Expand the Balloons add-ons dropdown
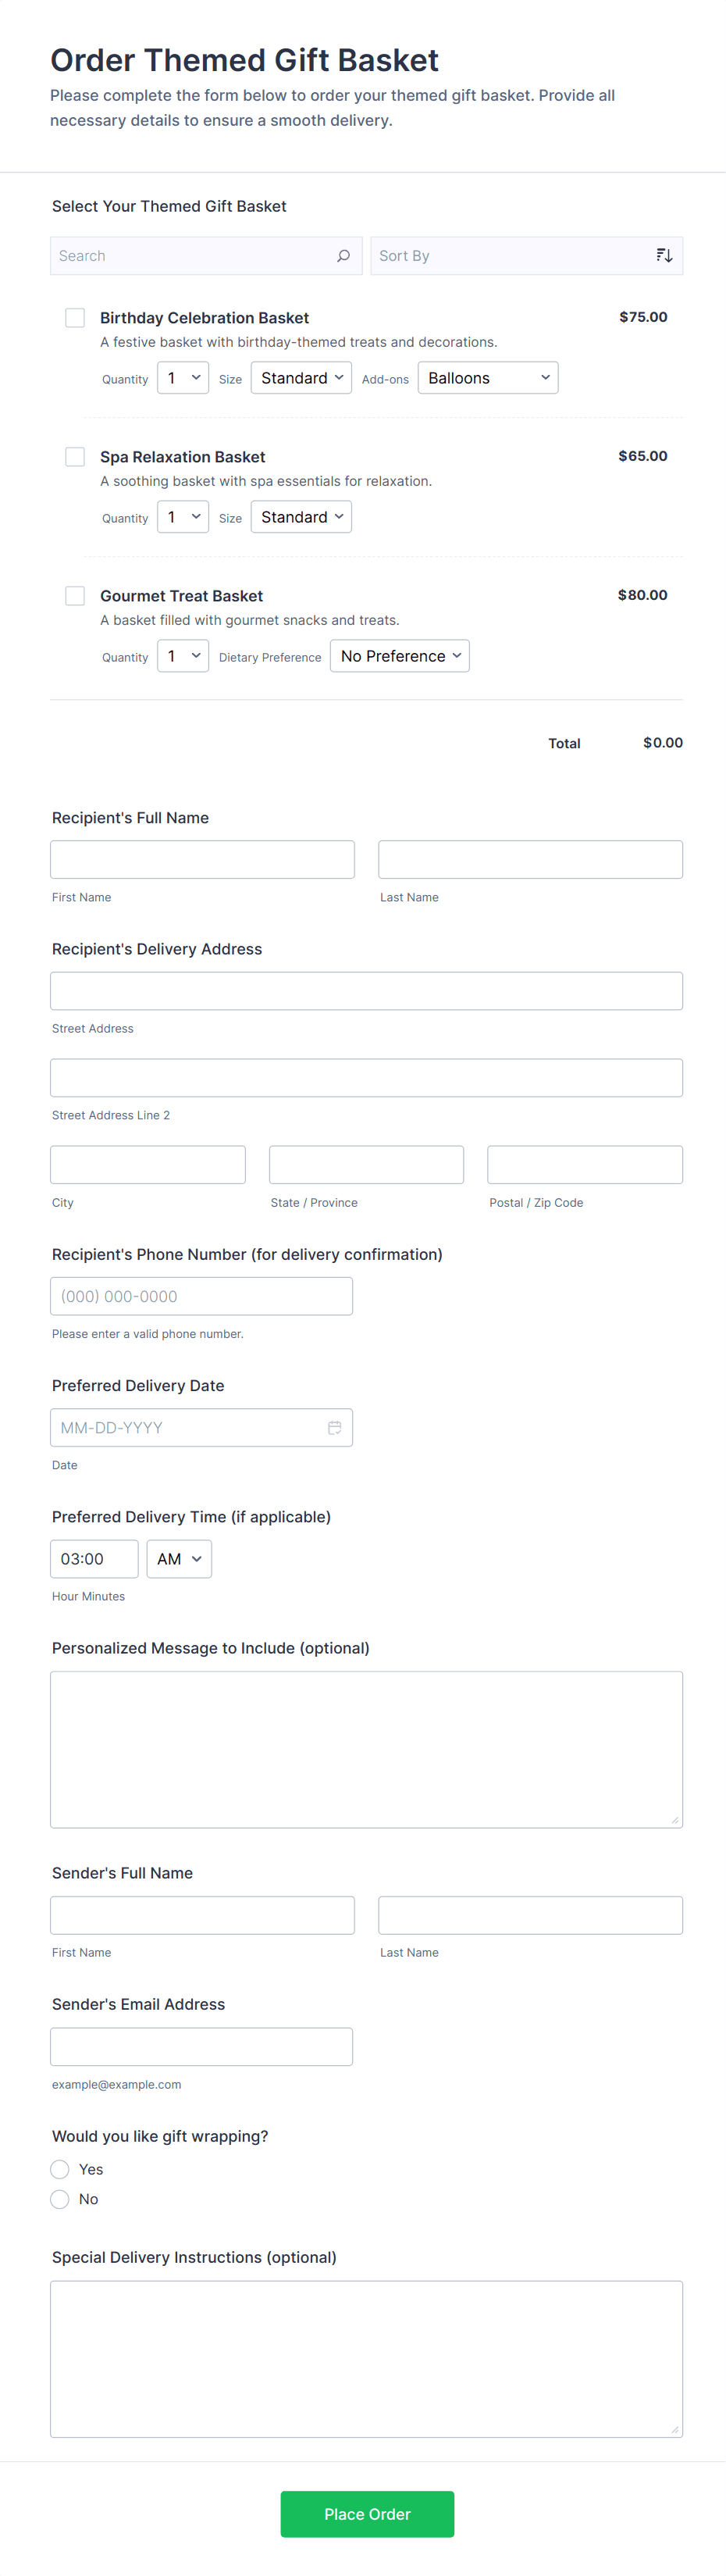Viewport: 726px width, 2576px height. [x=487, y=378]
